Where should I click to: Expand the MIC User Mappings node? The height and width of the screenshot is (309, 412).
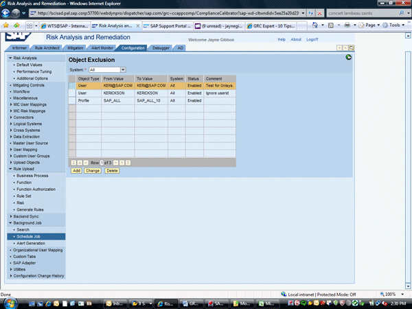click(11, 104)
